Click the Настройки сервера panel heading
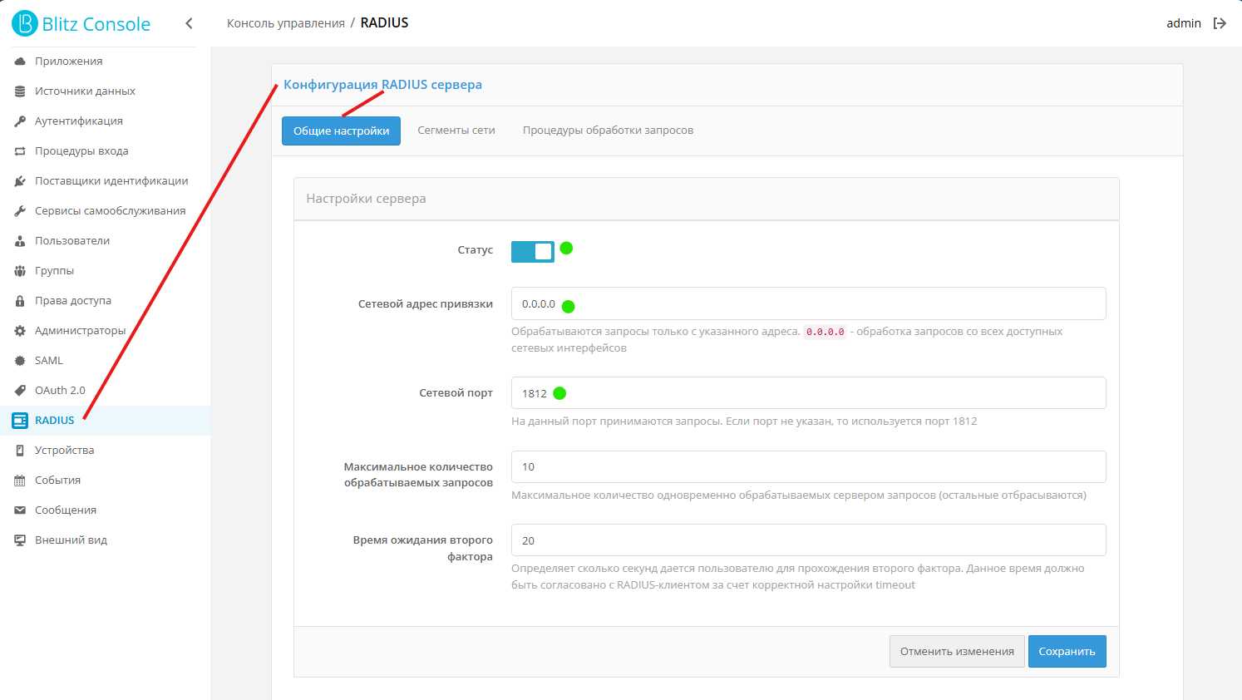Viewport: 1242px width, 700px height. pos(366,199)
